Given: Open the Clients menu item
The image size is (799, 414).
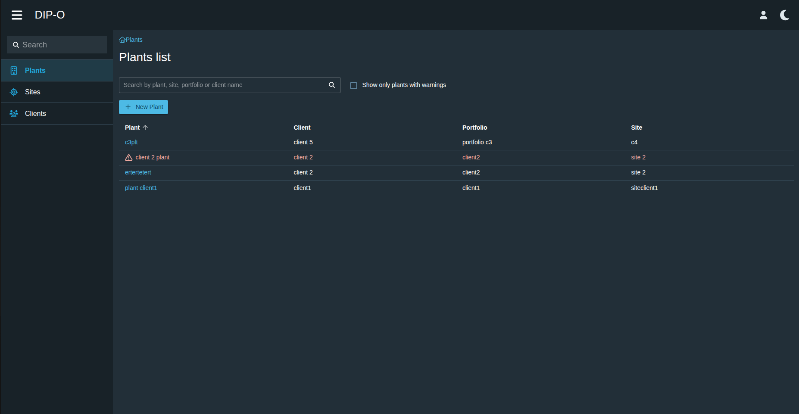Looking at the screenshot, I should 35,114.
